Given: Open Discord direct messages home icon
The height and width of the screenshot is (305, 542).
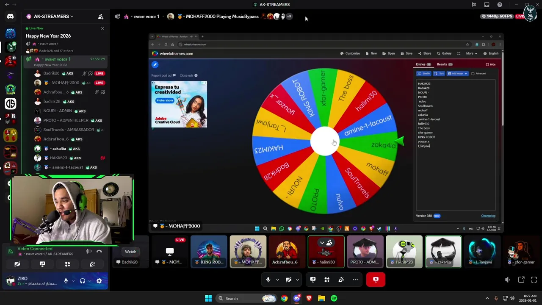Looking at the screenshot, I should [x=10, y=17].
